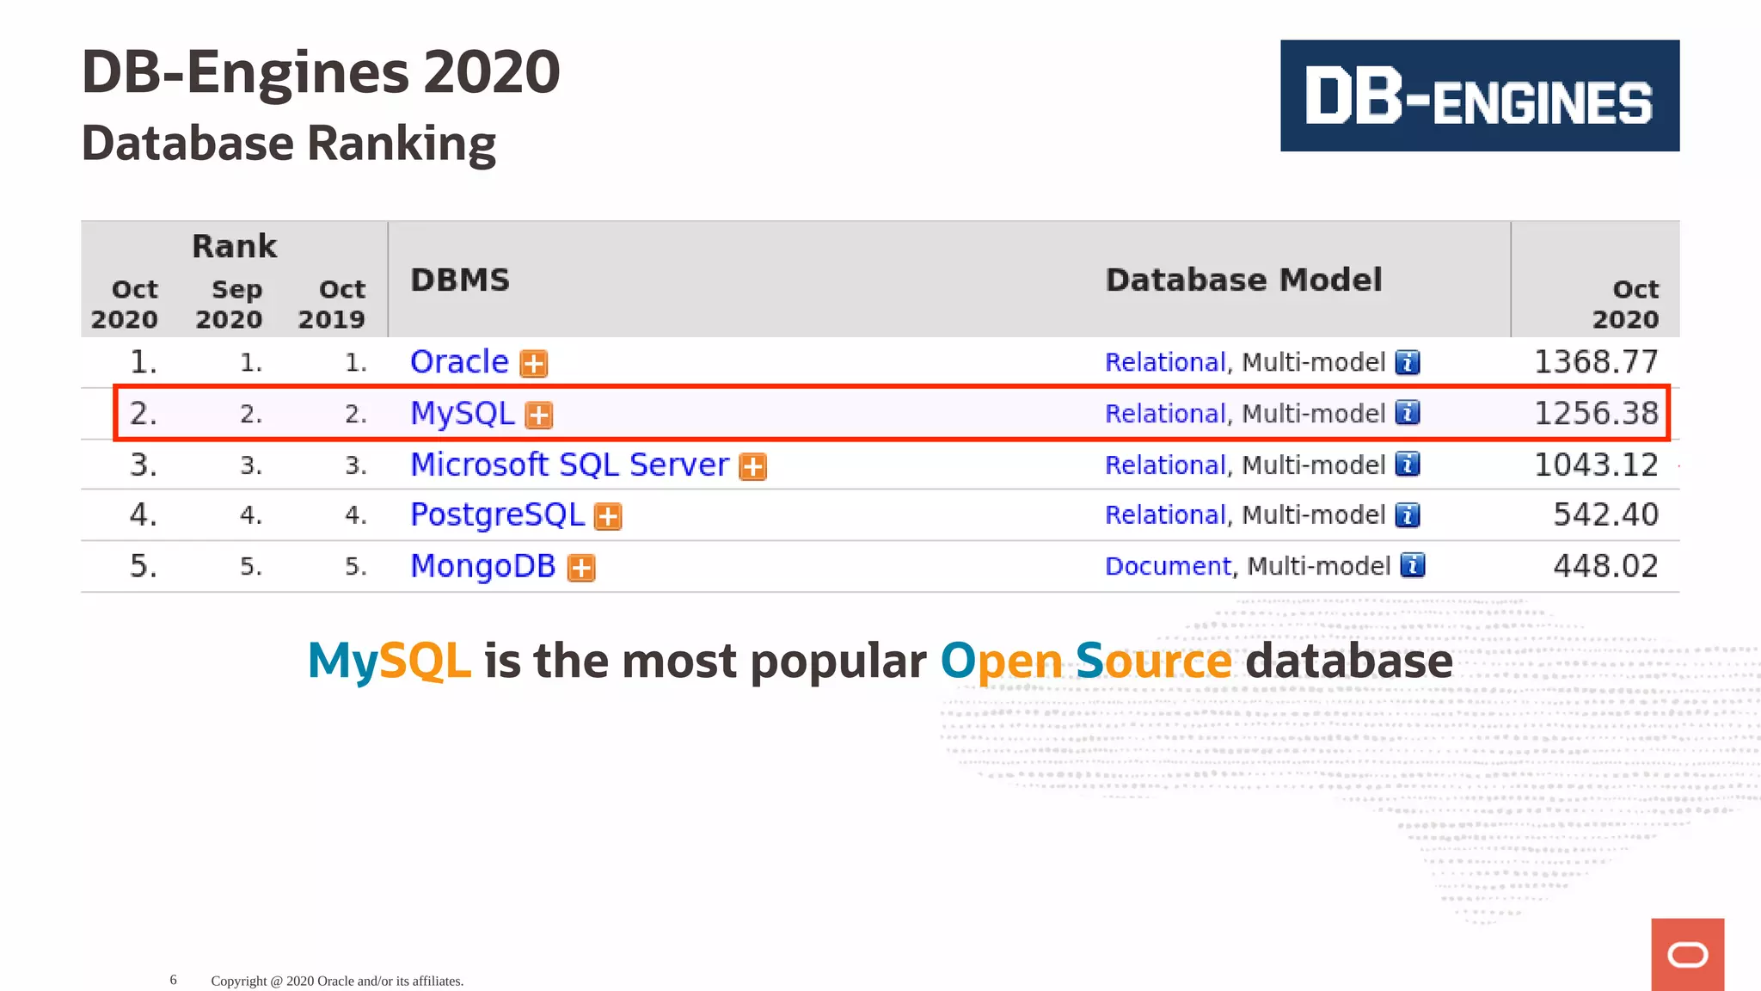Open the MySQL DBMS link
The image size is (1761, 991).
coord(462,414)
